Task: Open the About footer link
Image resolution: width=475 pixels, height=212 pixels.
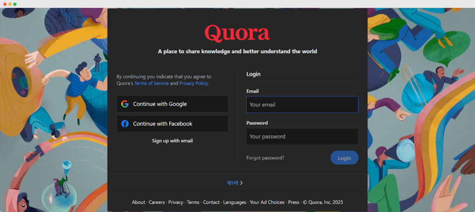Action: pos(138,202)
